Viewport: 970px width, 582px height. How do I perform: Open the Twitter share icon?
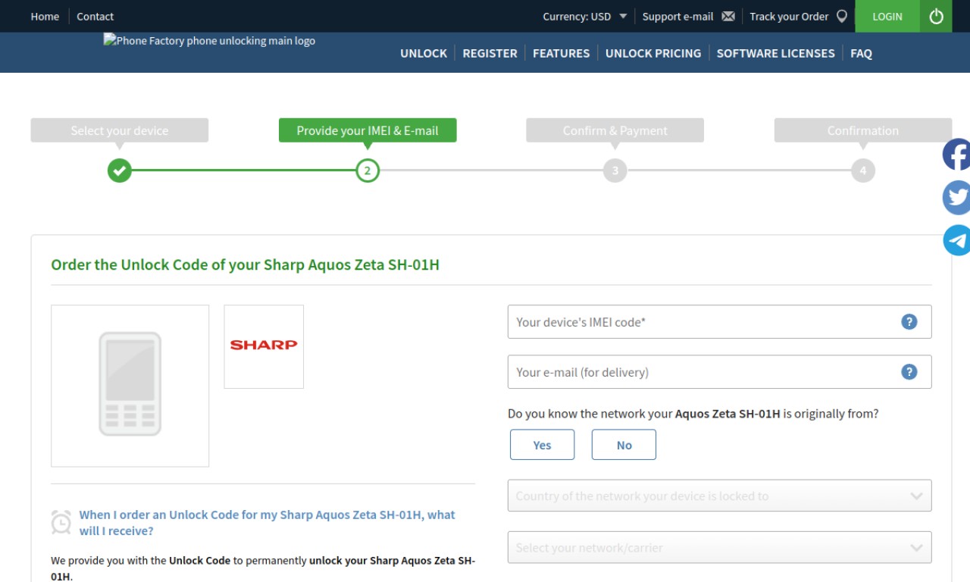click(956, 197)
